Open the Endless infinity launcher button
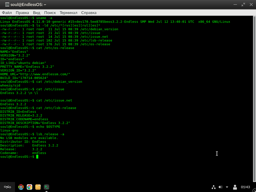Viewport: 256px width, 192px height. pos(7,187)
